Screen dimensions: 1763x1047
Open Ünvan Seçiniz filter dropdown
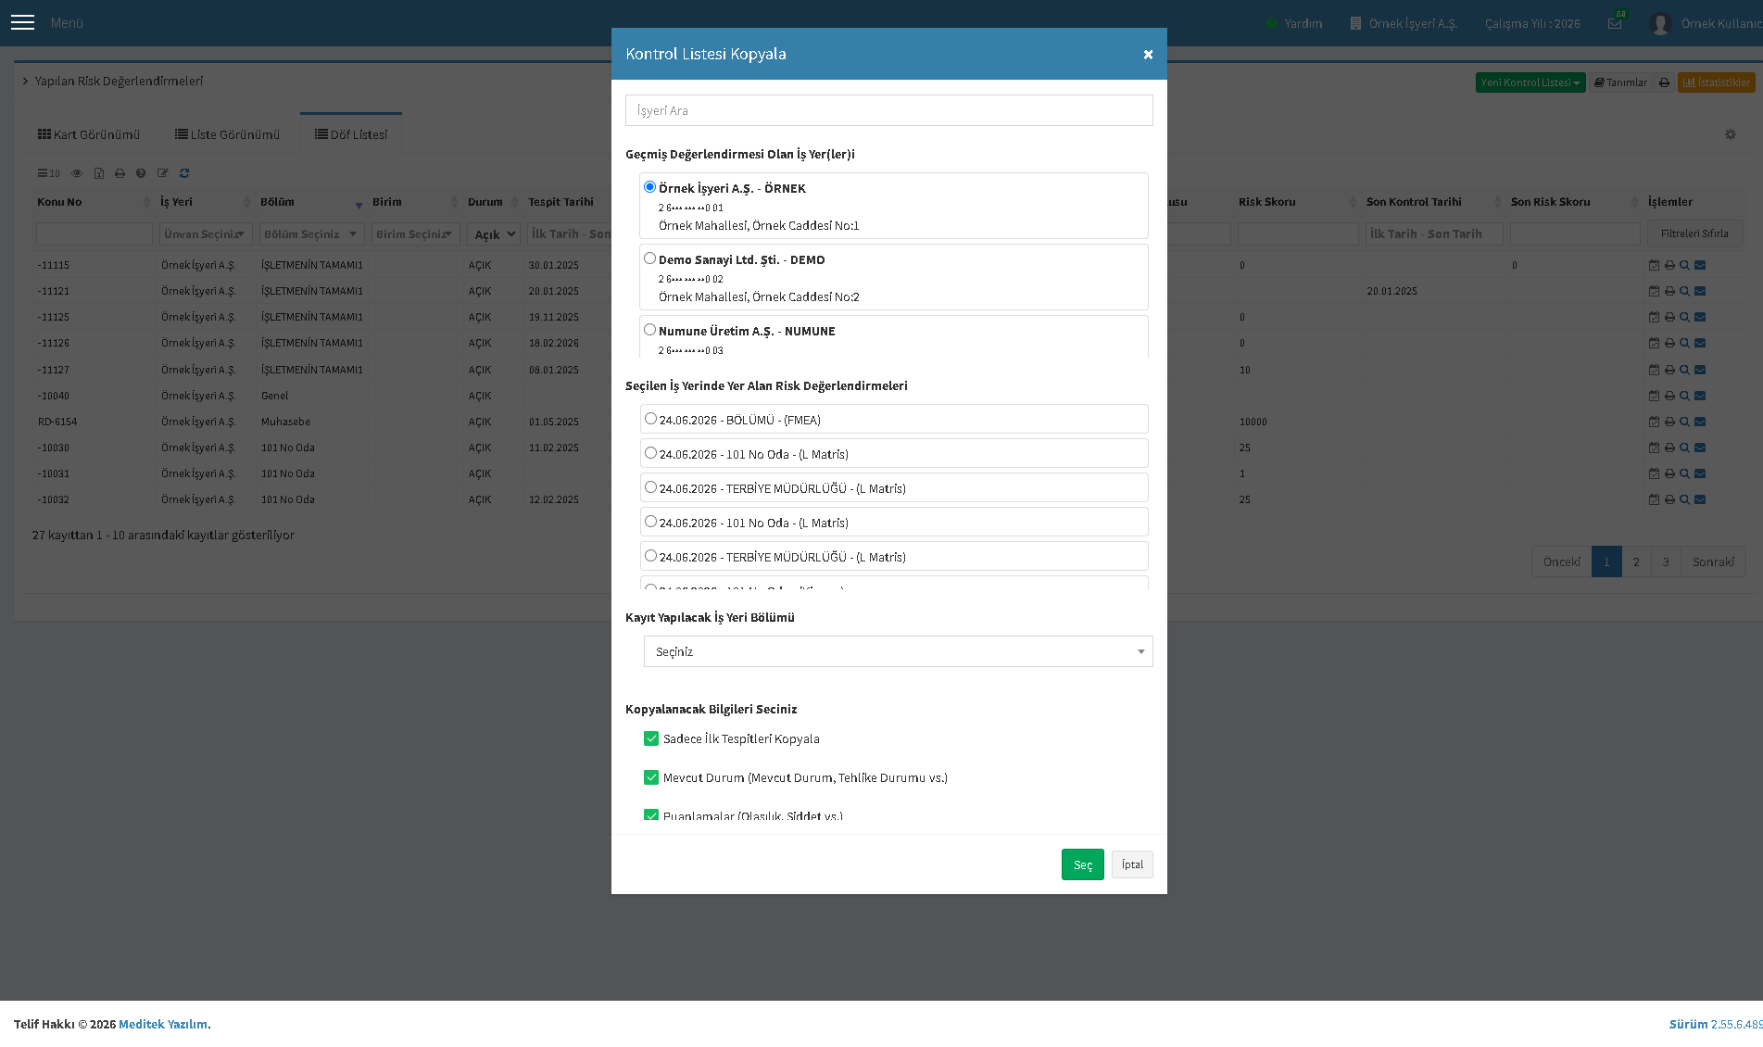[x=206, y=234]
